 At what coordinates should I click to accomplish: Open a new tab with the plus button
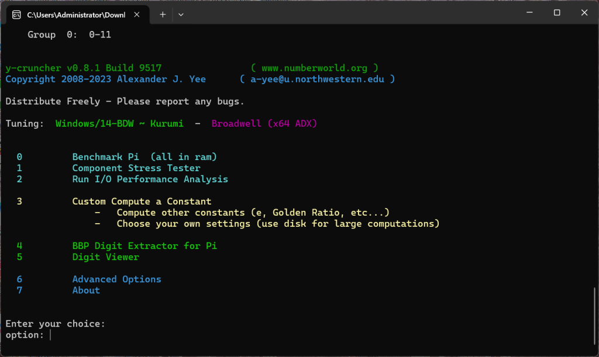click(x=163, y=15)
